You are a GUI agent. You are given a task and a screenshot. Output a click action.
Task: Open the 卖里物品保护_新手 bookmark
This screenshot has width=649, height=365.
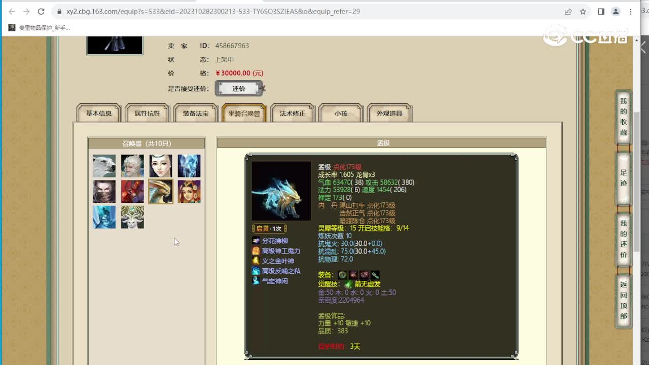click(x=39, y=28)
